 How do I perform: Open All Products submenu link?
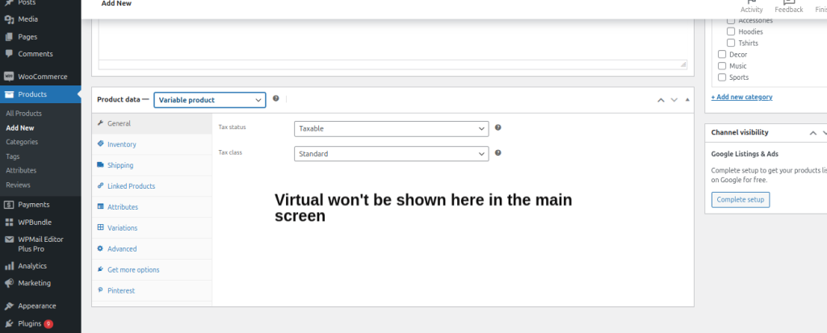[23, 113]
